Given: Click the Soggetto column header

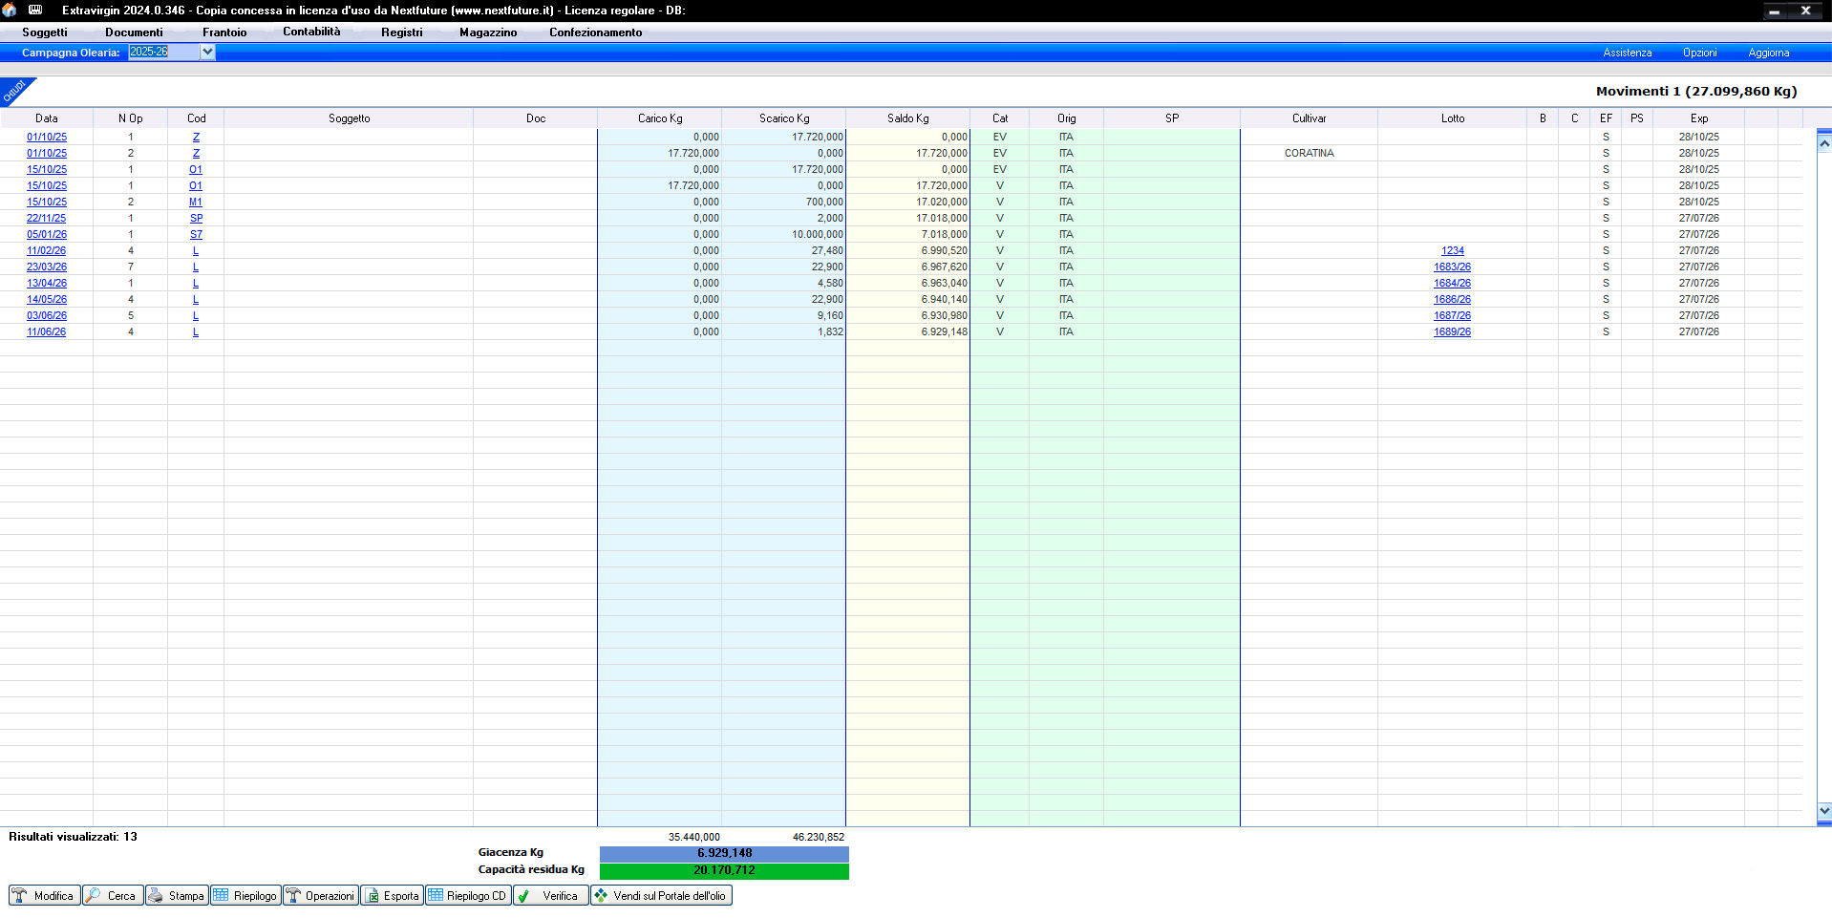Looking at the screenshot, I should pyautogui.click(x=349, y=118).
